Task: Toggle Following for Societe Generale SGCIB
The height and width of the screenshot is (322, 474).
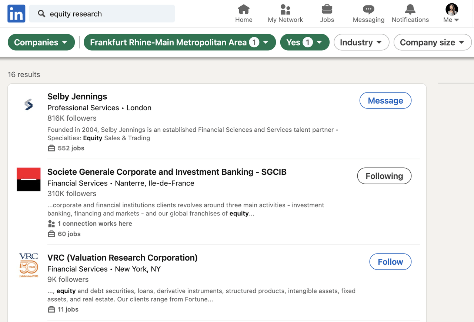Action: 384,176
